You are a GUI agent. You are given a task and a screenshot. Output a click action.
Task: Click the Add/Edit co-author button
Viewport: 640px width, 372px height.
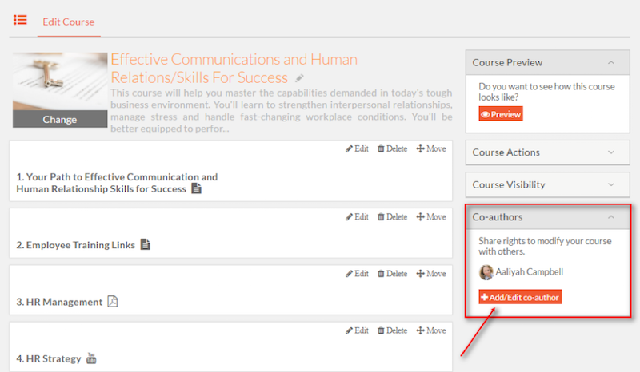[520, 297]
